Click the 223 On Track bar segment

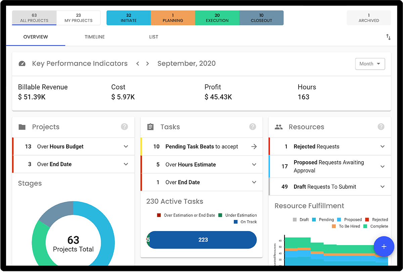(203, 240)
